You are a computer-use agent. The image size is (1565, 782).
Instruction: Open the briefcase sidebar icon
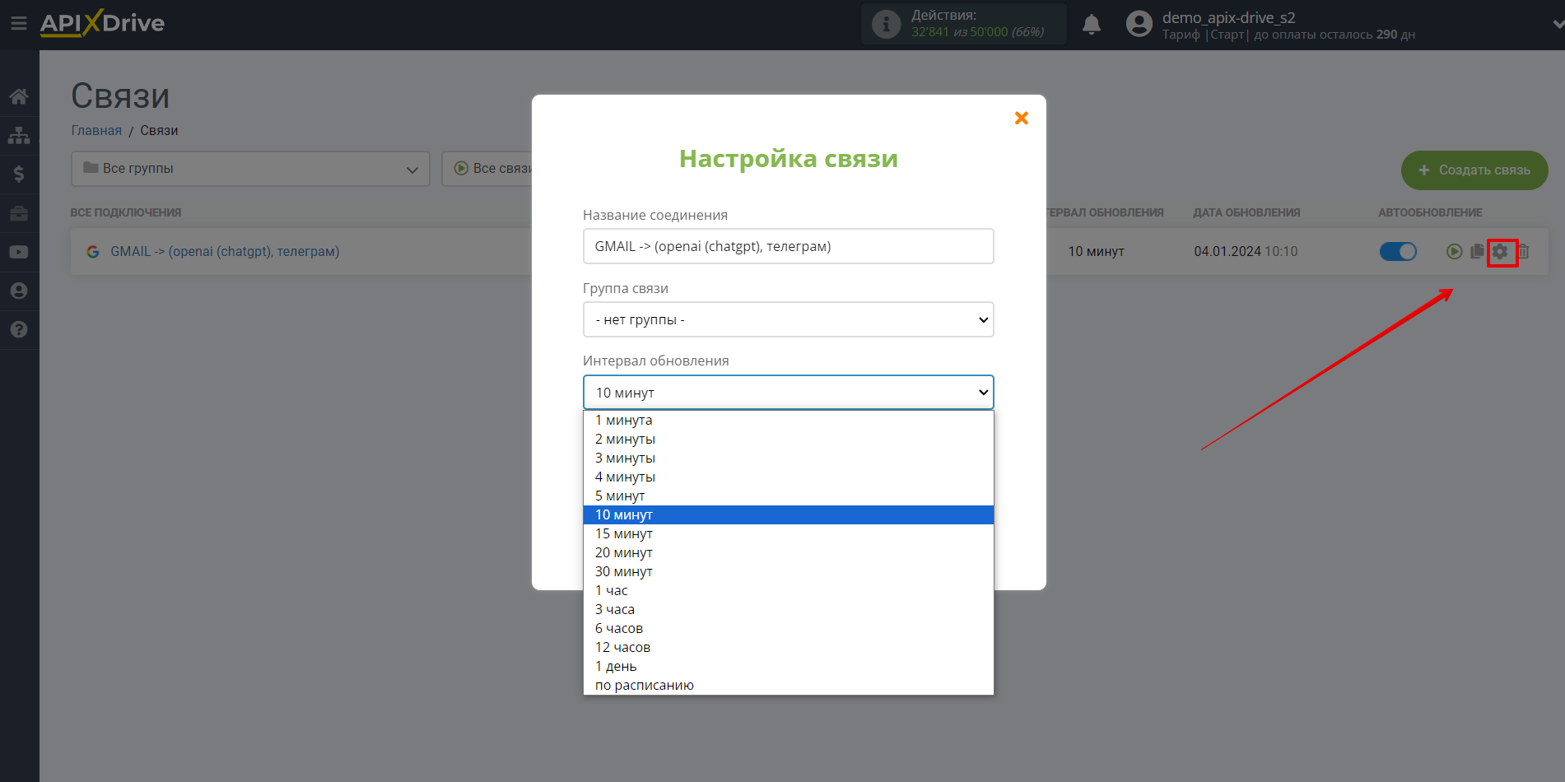pos(19,213)
